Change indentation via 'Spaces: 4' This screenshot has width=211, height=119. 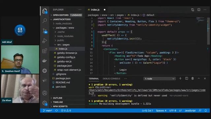pyautogui.click(x=161, y=110)
